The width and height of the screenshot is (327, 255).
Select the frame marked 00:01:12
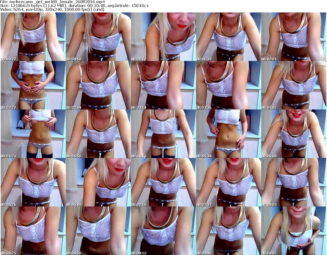pyautogui.click(x=163, y=37)
